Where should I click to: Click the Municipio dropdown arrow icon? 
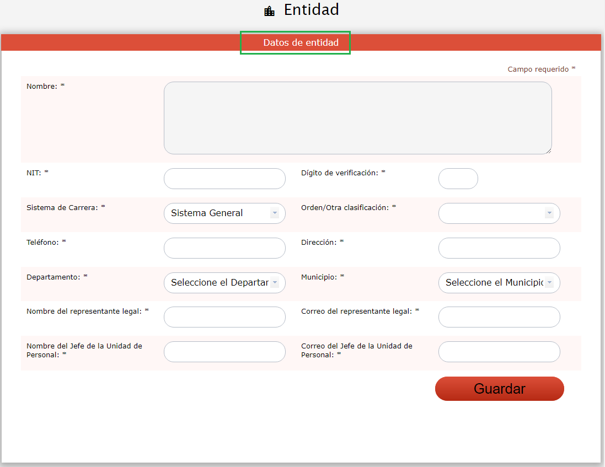tap(549, 283)
